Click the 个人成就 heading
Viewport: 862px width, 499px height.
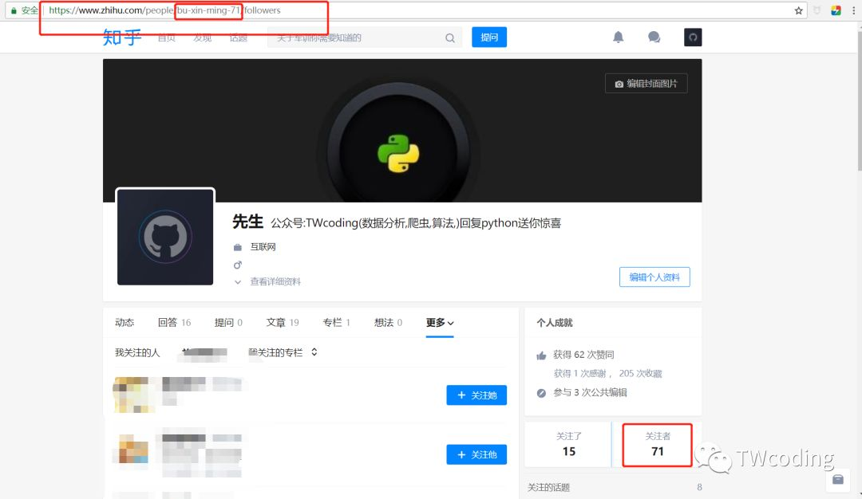click(x=555, y=323)
